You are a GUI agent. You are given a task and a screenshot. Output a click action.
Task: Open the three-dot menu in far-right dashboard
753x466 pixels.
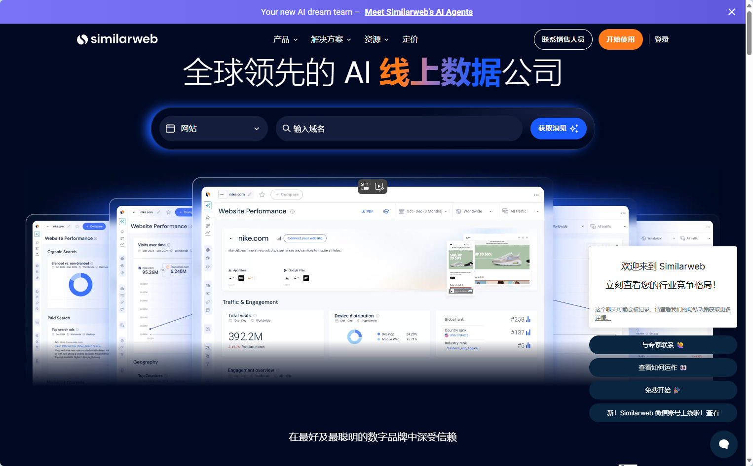pos(709,227)
